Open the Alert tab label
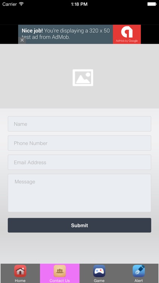Viewport: 159px width, 283px height. 139,281
